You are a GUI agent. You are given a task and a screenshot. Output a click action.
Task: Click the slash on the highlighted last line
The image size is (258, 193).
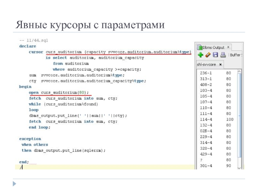[x=21, y=167]
